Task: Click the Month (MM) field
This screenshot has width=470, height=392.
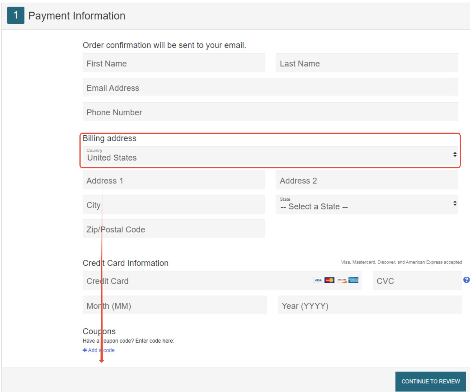Action: coord(175,305)
